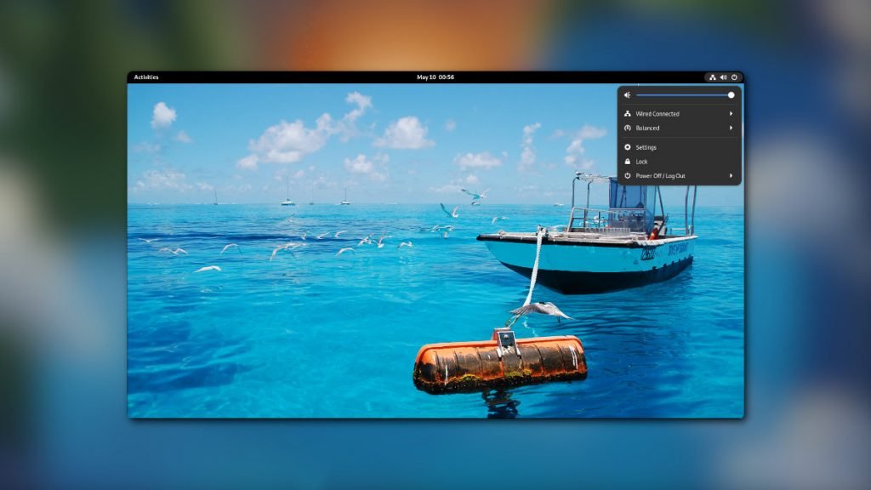The width and height of the screenshot is (871, 490).
Task: Mute audio via the speaker icon
Action: pyautogui.click(x=627, y=94)
